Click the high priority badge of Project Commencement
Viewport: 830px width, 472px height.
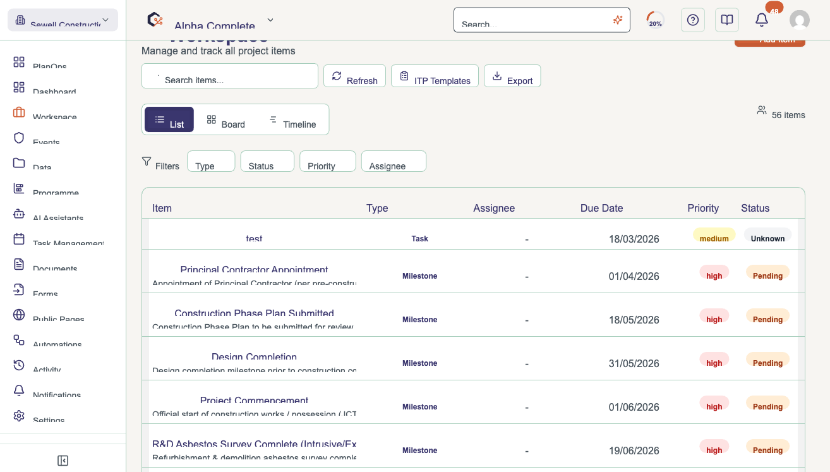coord(714,404)
